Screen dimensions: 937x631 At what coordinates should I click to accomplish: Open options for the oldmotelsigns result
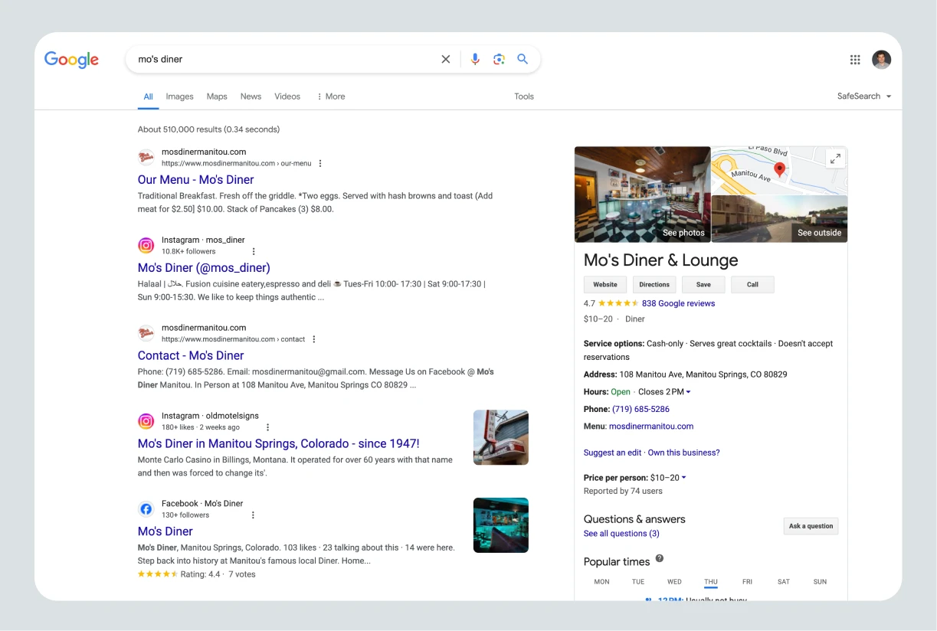click(x=267, y=427)
